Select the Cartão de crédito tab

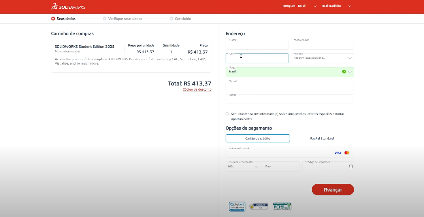click(258, 138)
